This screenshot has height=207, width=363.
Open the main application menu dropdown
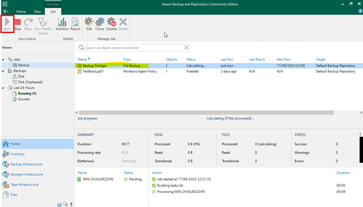(6, 11)
